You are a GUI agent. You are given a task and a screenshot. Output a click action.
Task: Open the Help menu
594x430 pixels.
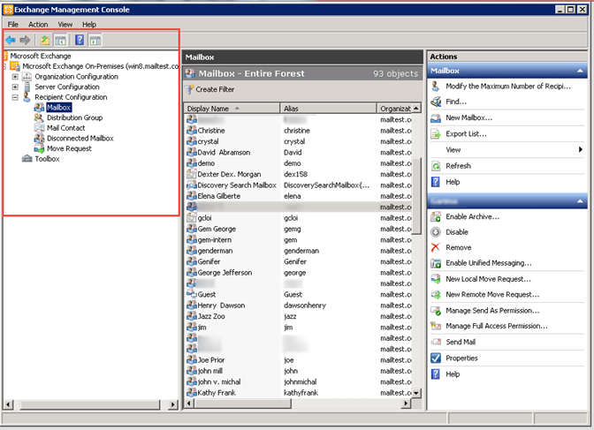89,24
